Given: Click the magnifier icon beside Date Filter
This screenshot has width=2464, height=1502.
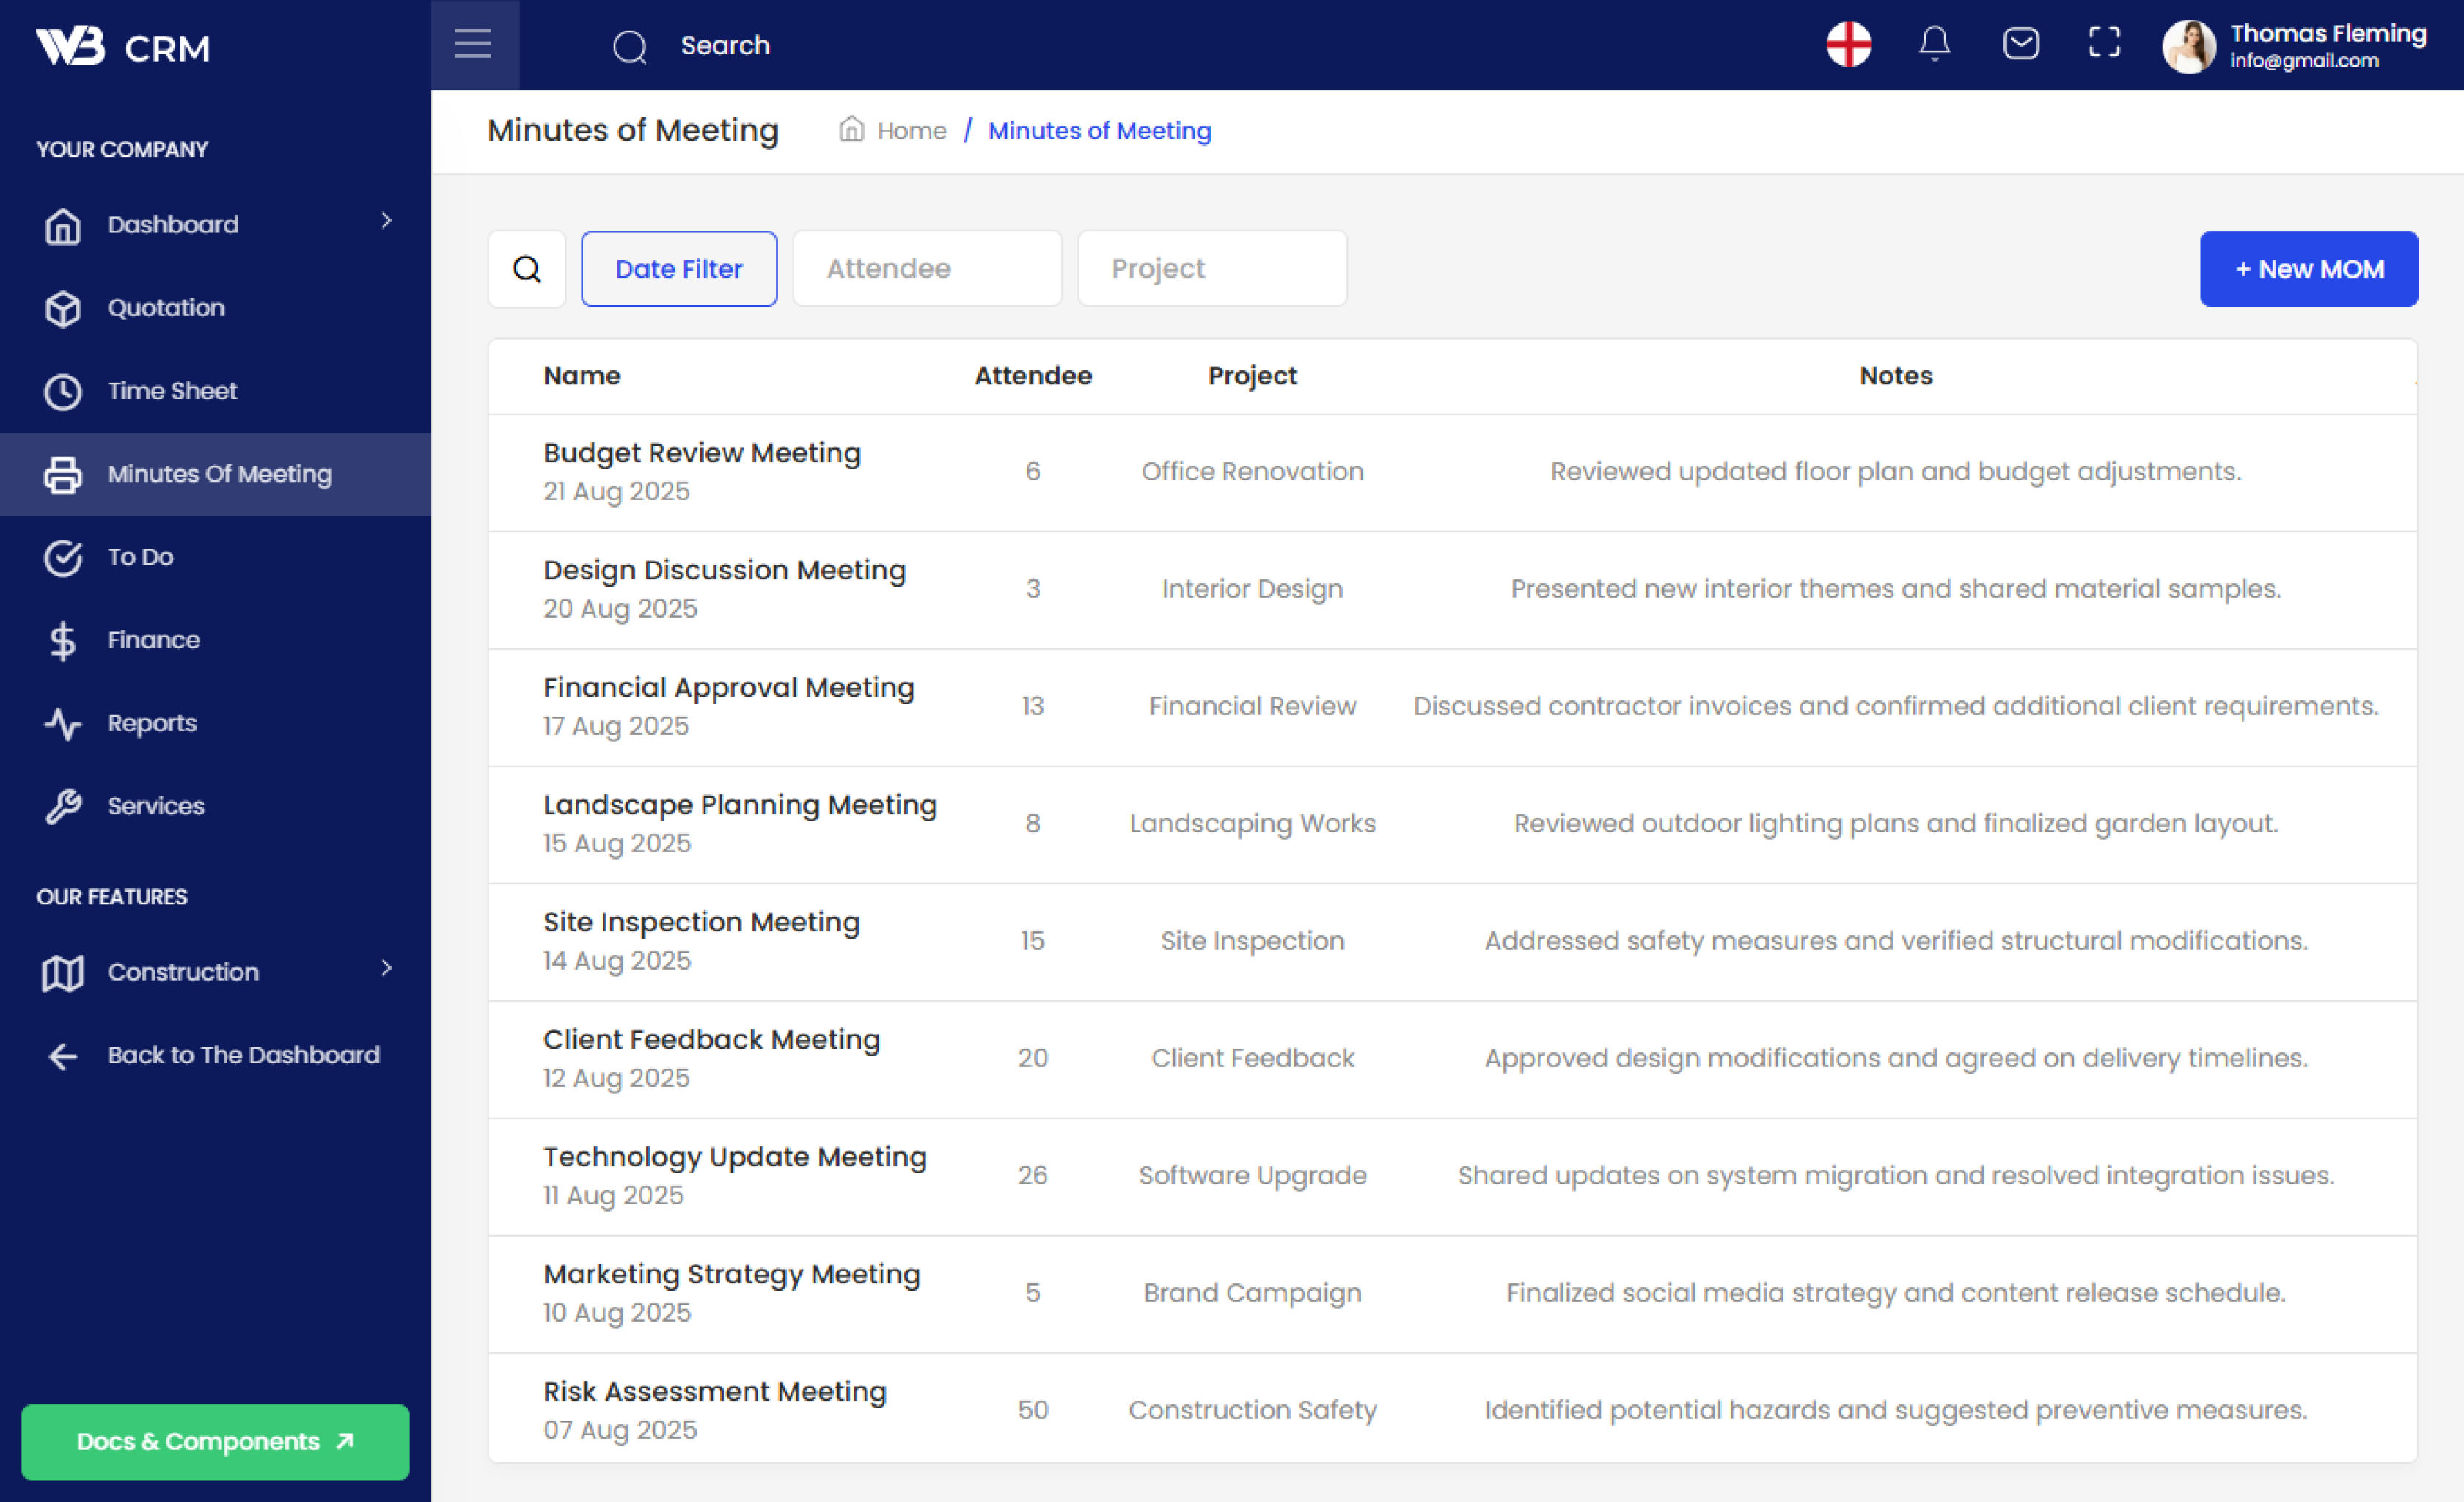Looking at the screenshot, I should [x=527, y=269].
